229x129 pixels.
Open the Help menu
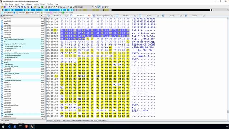coord(57,4)
